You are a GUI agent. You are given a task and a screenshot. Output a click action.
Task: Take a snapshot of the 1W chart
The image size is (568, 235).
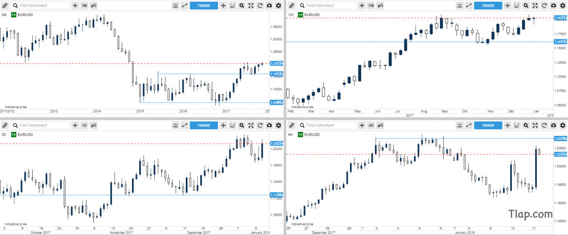(x=554, y=6)
